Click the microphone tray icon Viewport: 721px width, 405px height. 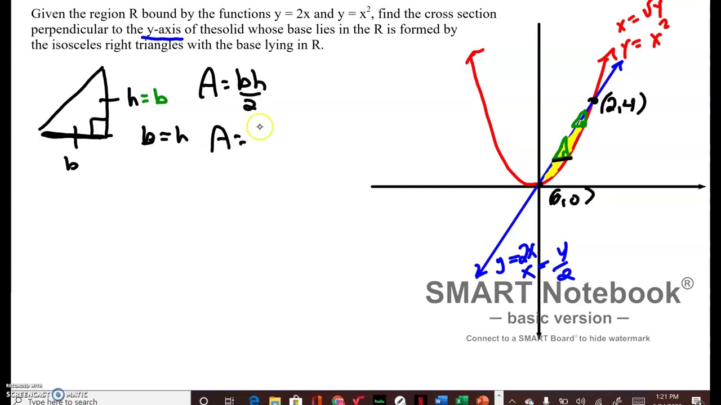pyautogui.click(x=546, y=401)
